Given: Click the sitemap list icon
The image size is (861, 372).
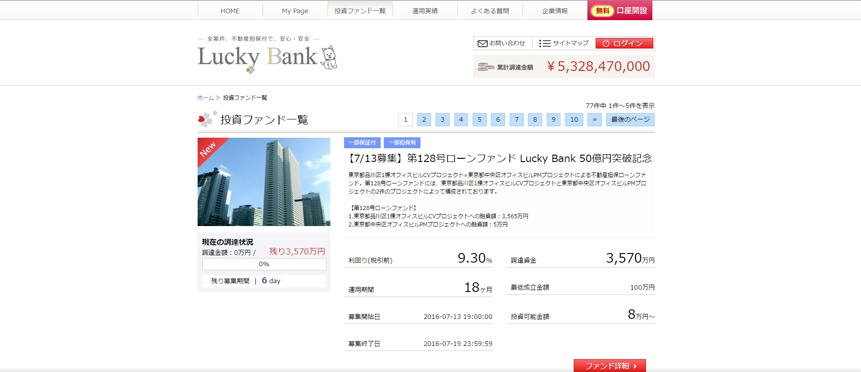Looking at the screenshot, I should (544, 43).
